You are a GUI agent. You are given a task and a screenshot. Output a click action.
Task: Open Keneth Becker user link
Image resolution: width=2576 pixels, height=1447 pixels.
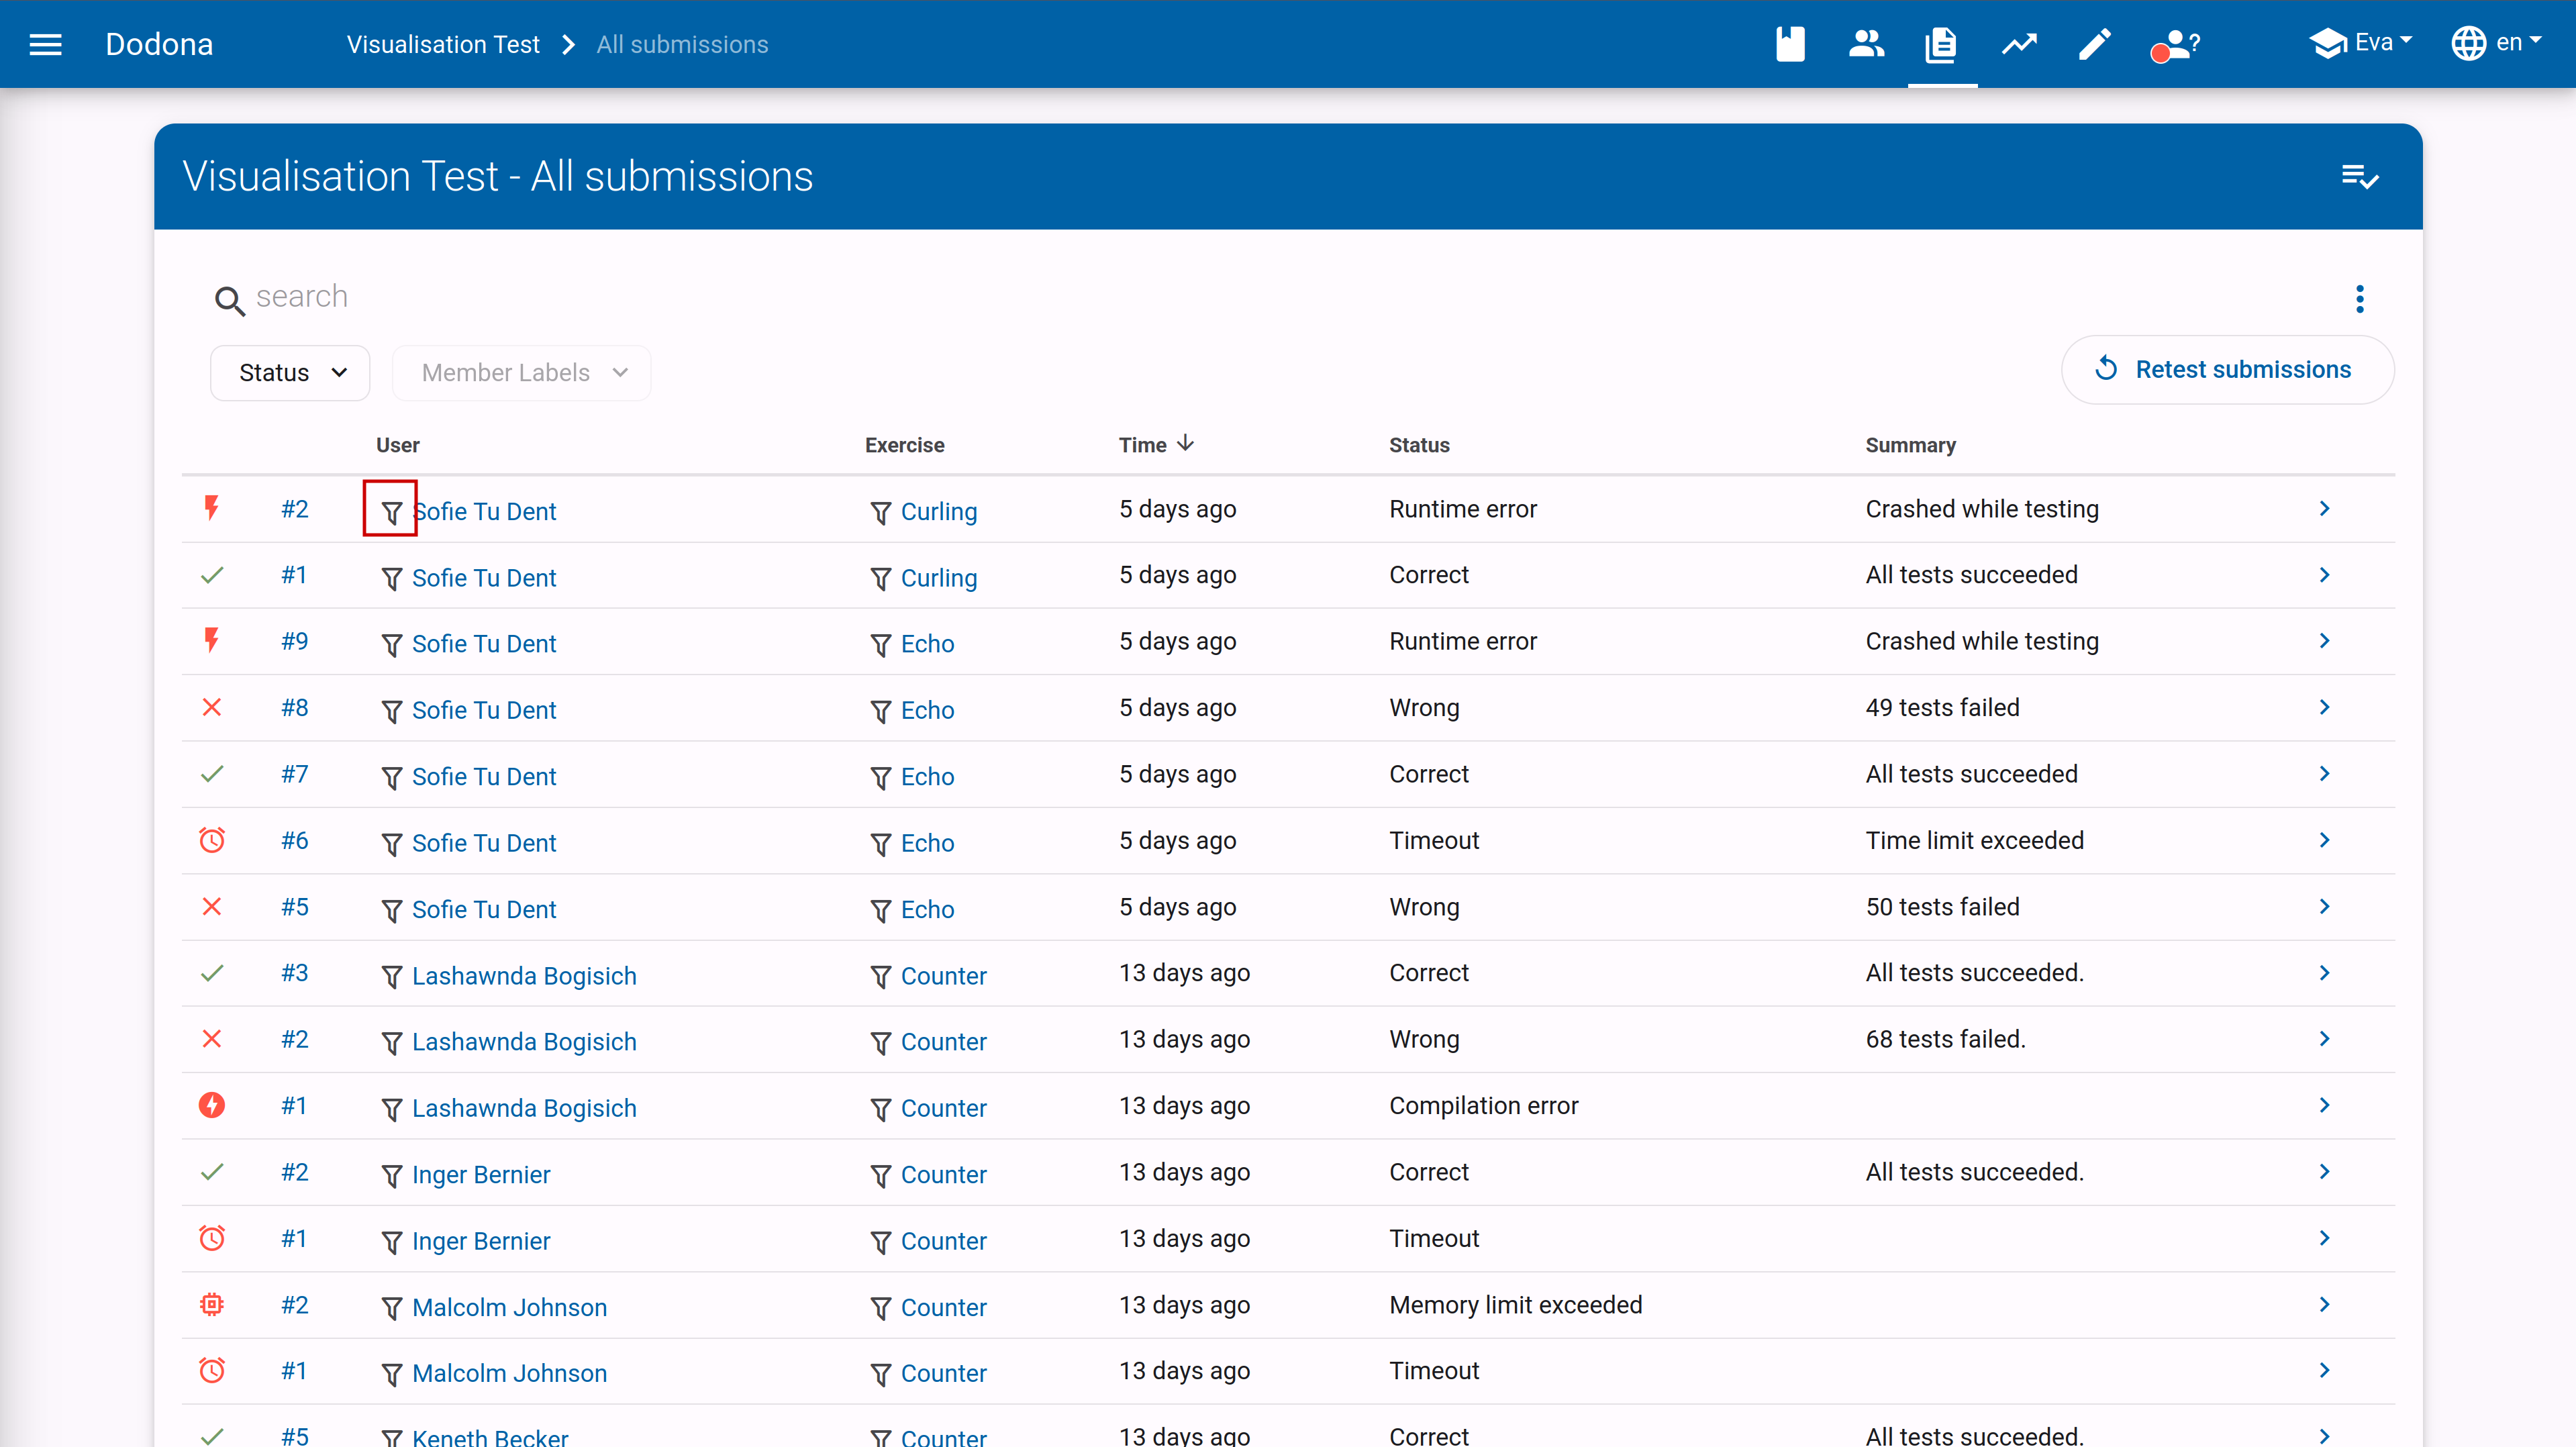click(490, 1437)
